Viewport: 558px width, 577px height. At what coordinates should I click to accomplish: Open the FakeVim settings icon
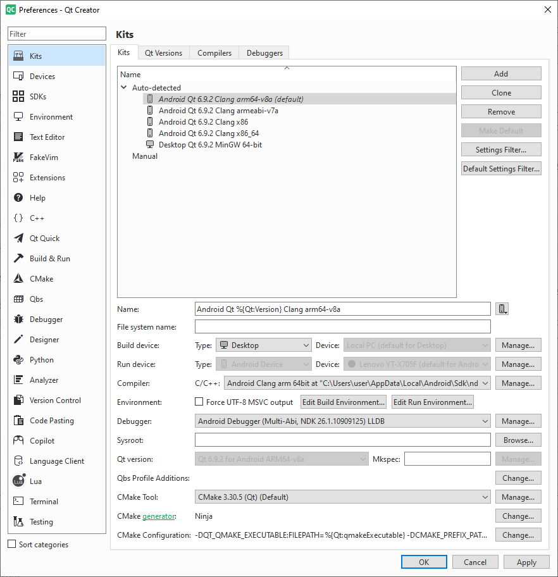click(x=18, y=157)
